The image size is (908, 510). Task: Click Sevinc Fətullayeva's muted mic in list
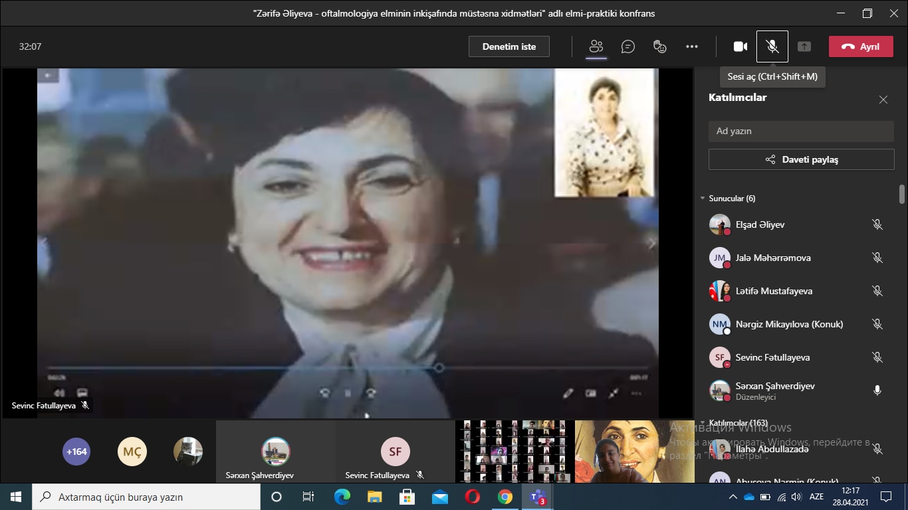coord(877,357)
